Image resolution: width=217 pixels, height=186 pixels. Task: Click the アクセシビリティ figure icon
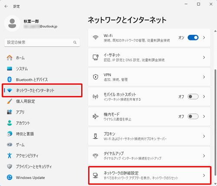10,156
